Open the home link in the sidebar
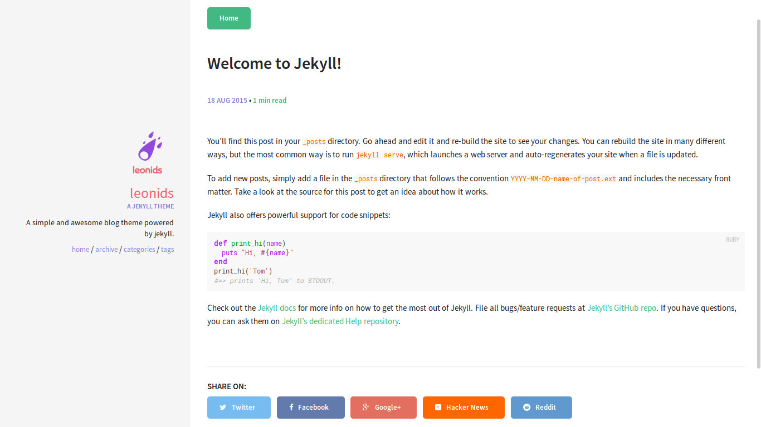Screen dimensions: 761x427 click(80, 249)
